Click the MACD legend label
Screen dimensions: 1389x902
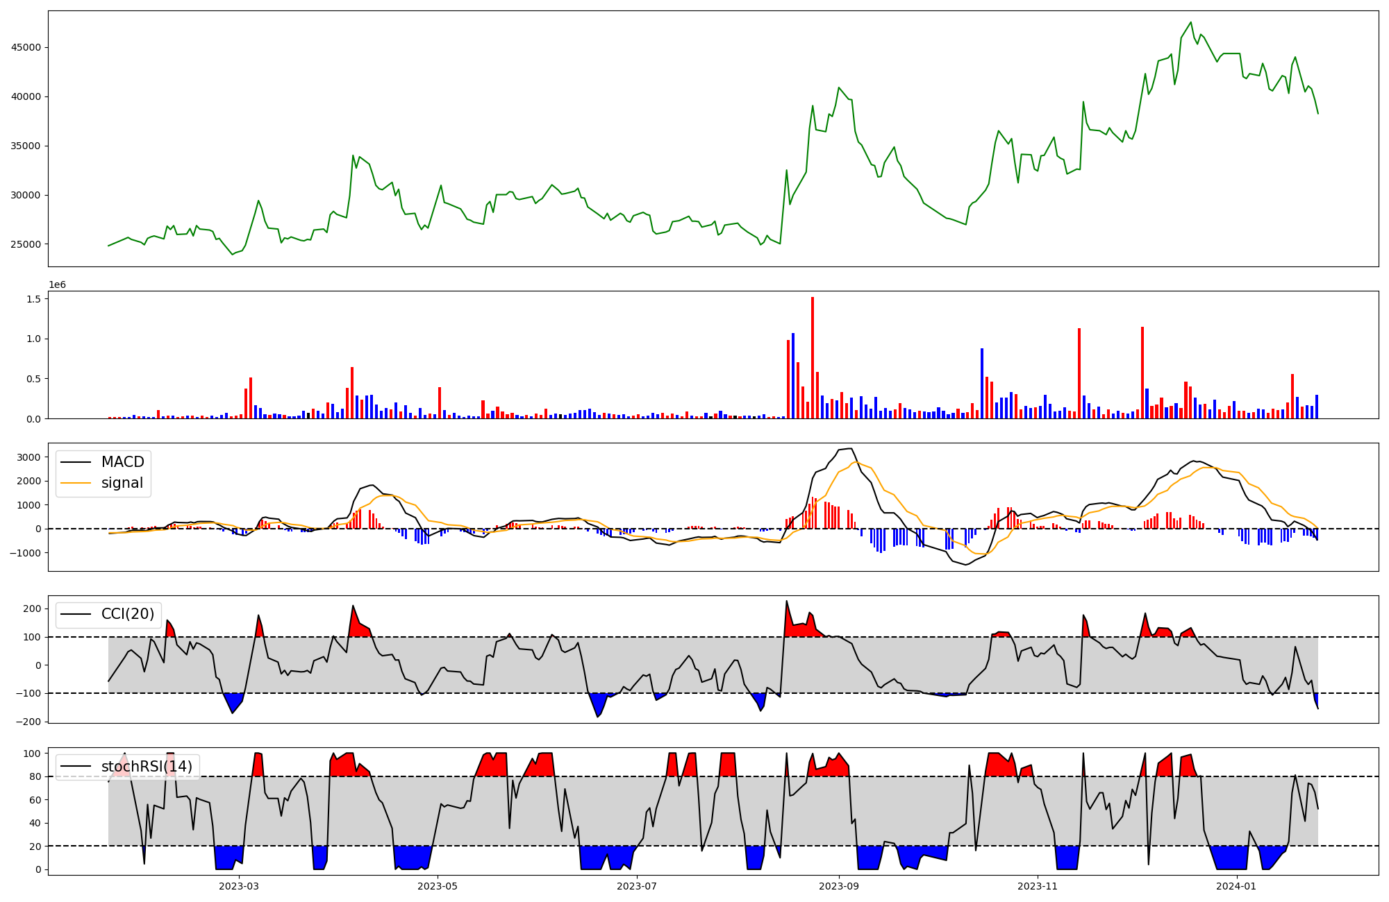pos(122,462)
